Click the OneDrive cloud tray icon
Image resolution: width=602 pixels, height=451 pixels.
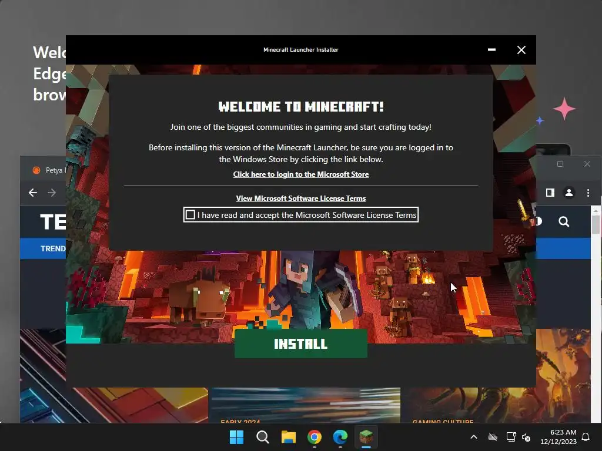tap(493, 437)
